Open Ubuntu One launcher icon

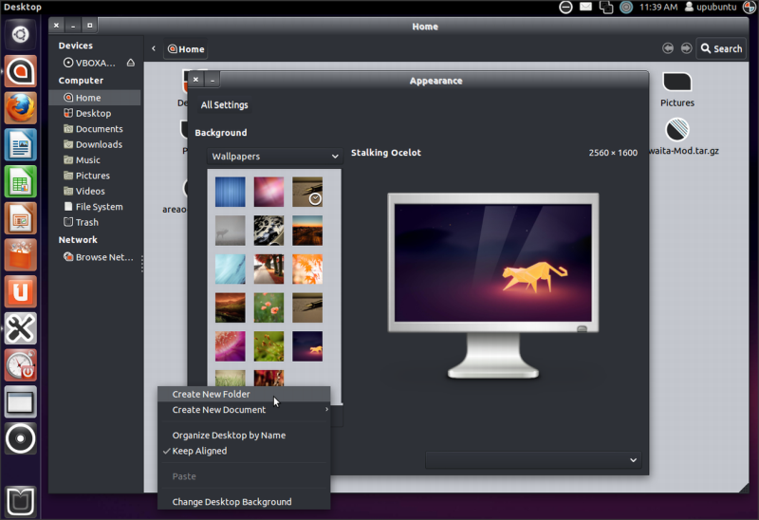coord(20,292)
